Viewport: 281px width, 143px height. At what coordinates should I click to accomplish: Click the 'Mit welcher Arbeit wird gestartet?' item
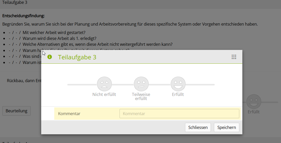coord(54,32)
